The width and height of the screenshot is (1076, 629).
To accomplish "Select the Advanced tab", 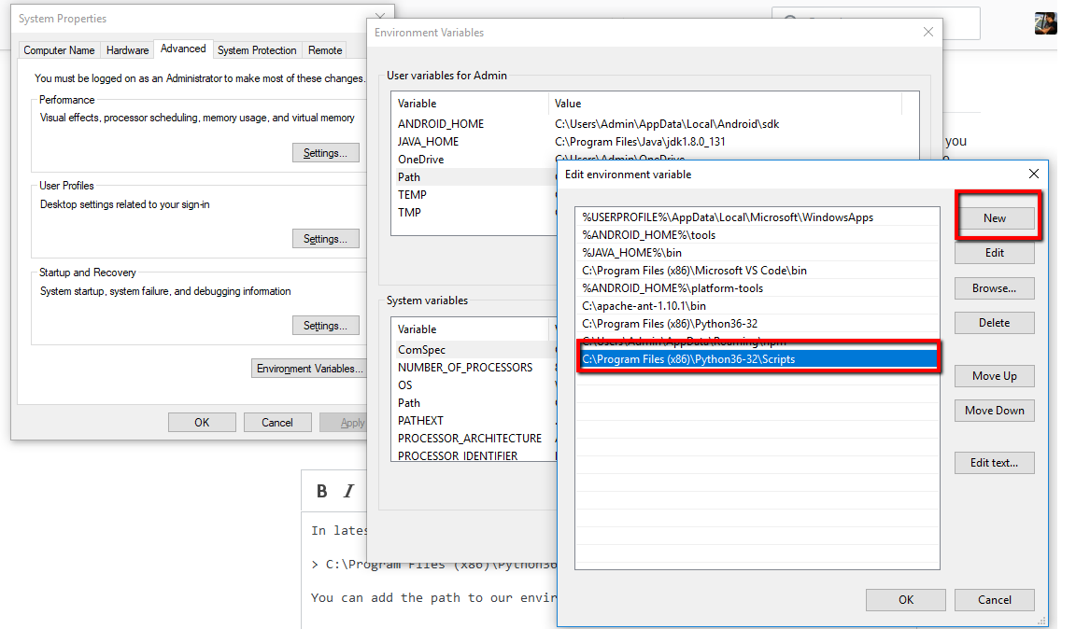I will point(183,49).
